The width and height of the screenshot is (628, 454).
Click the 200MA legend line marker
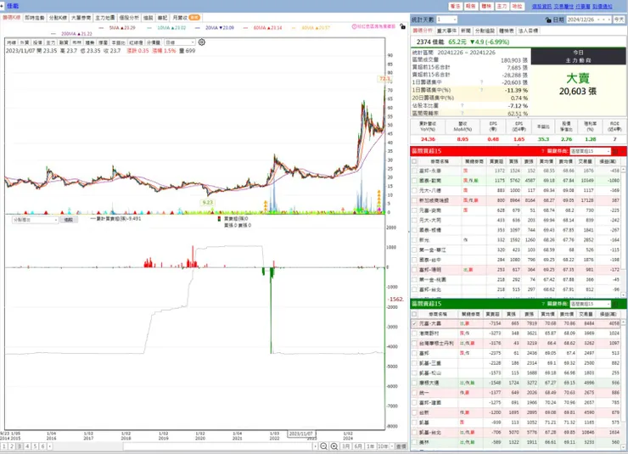pyautogui.click(x=53, y=34)
